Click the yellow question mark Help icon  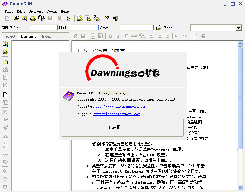[107, 18]
